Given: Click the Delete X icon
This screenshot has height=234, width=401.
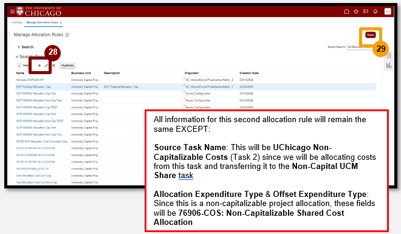Looking at the screenshot, I should 53,66.
